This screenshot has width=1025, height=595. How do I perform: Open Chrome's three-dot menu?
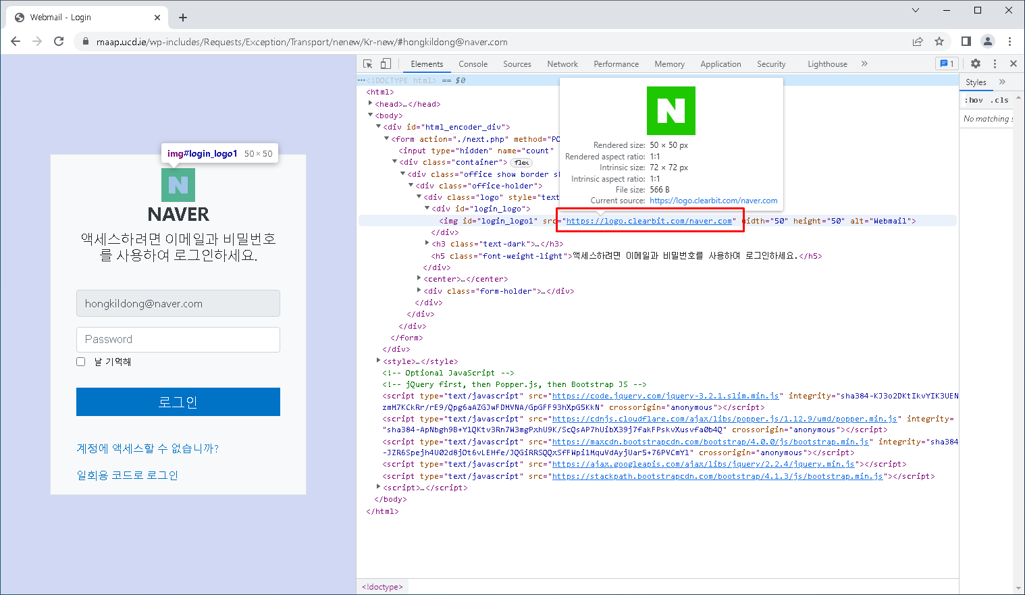click(1009, 41)
